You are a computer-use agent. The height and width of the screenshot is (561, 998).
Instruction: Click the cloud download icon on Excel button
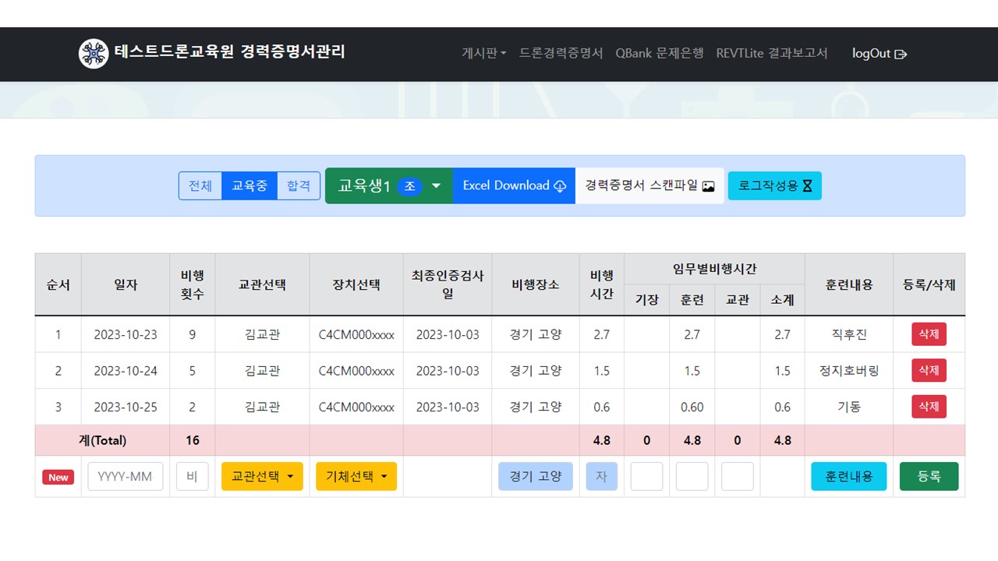pyautogui.click(x=560, y=186)
